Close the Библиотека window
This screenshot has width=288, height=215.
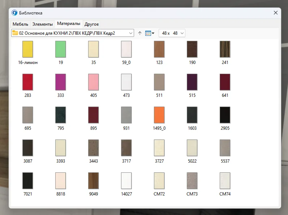click(x=276, y=13)
